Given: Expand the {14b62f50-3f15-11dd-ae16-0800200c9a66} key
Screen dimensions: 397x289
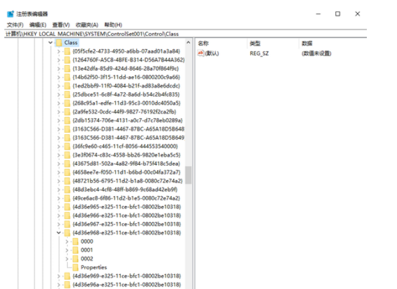Looking at the screenshot, I should coord(58,77).
